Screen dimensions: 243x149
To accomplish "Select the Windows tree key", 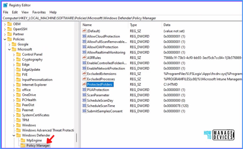I will pyautogui.click(x=29, y=125).
